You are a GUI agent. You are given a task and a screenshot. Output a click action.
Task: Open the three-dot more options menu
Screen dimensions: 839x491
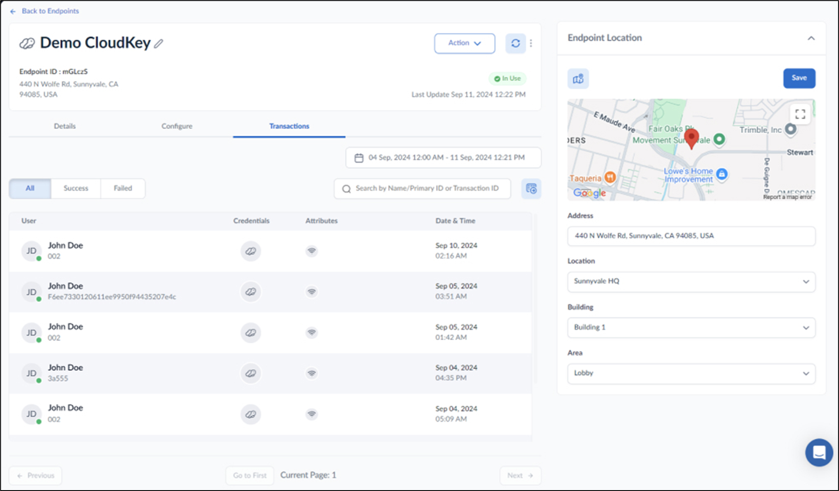click(531, 43)
